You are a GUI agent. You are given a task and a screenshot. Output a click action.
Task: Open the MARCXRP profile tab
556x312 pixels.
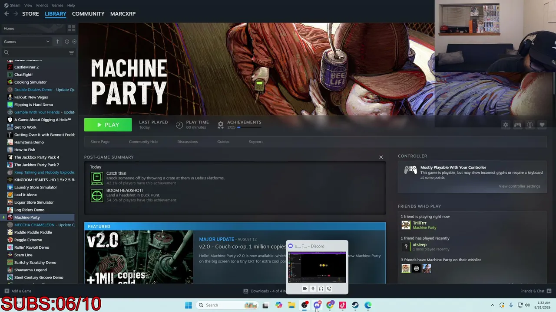123,14
